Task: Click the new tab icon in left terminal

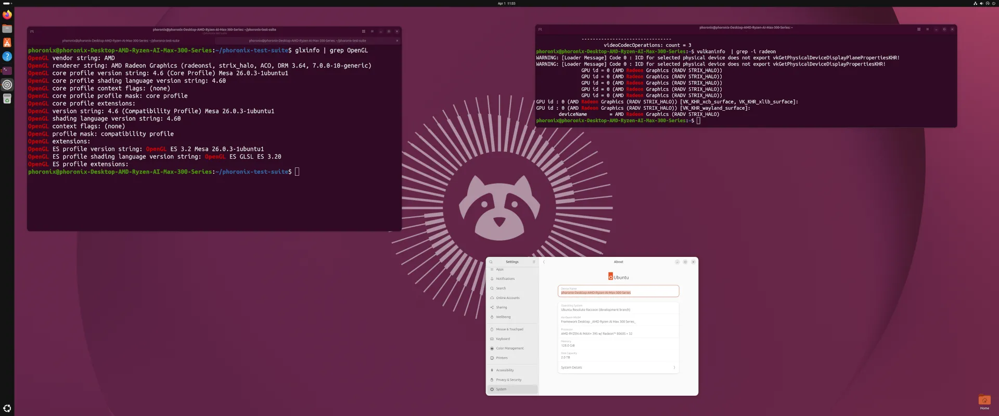Action: click(x=32, y=31)
